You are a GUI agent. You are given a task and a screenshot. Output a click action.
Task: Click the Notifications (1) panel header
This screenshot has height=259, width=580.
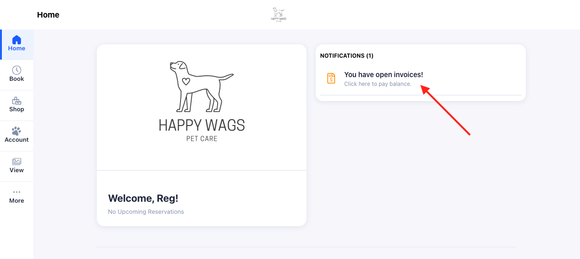(x=347, y=56)
